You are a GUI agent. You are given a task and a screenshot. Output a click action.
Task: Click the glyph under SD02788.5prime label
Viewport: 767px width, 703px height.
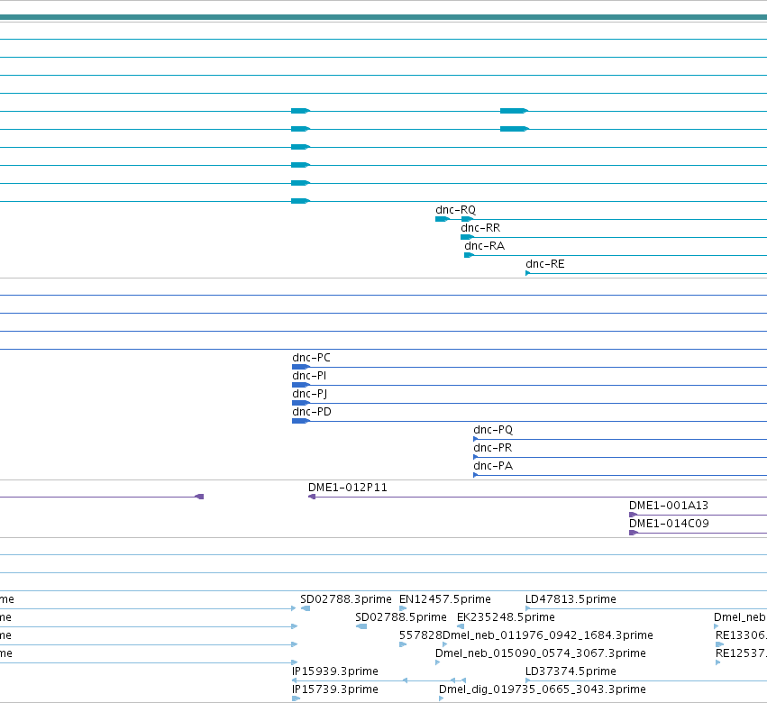(361, 626)
